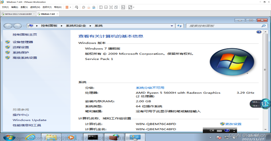Viewport: 271px width, 141px height.
Task: Refresh the control panel address bar
Action: (180, 26)
